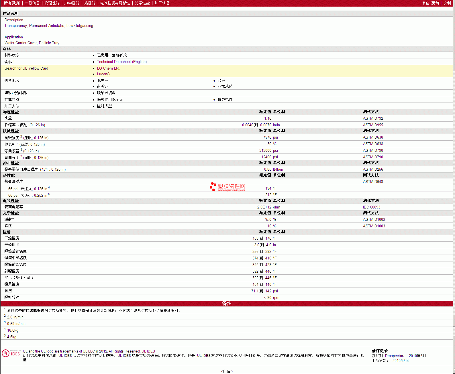455x374 pixels.
Task: Open the LG Chem Ltd. link
Action: point(108,68)
